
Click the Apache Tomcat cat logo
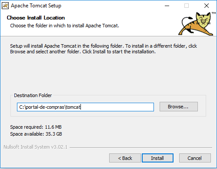pyautogui.click(x=196, y=24)
